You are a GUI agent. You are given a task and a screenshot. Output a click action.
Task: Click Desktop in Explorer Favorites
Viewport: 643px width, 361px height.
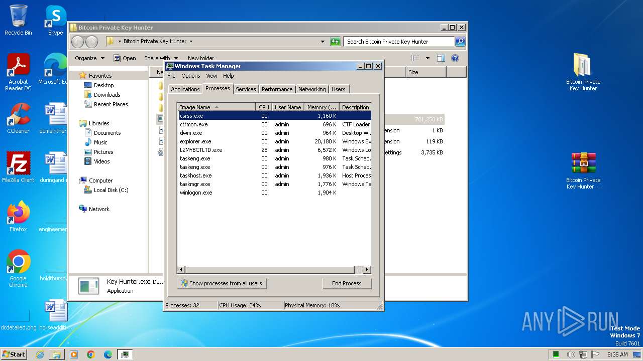pyautogui.click(x=103, y=85)
